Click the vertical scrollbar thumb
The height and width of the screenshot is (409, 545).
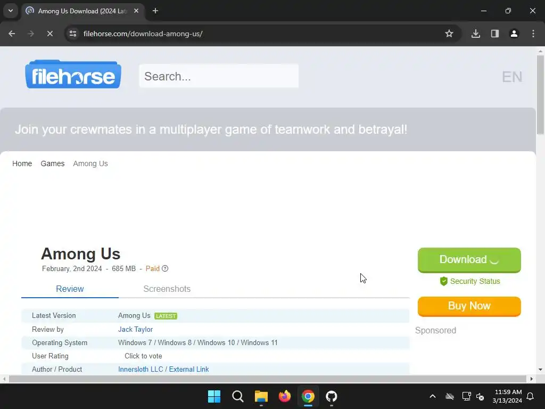tap(540, 94)
